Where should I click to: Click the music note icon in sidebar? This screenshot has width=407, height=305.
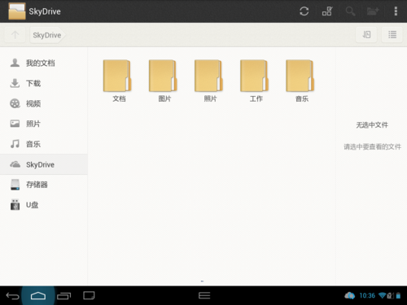coord(15,144)
